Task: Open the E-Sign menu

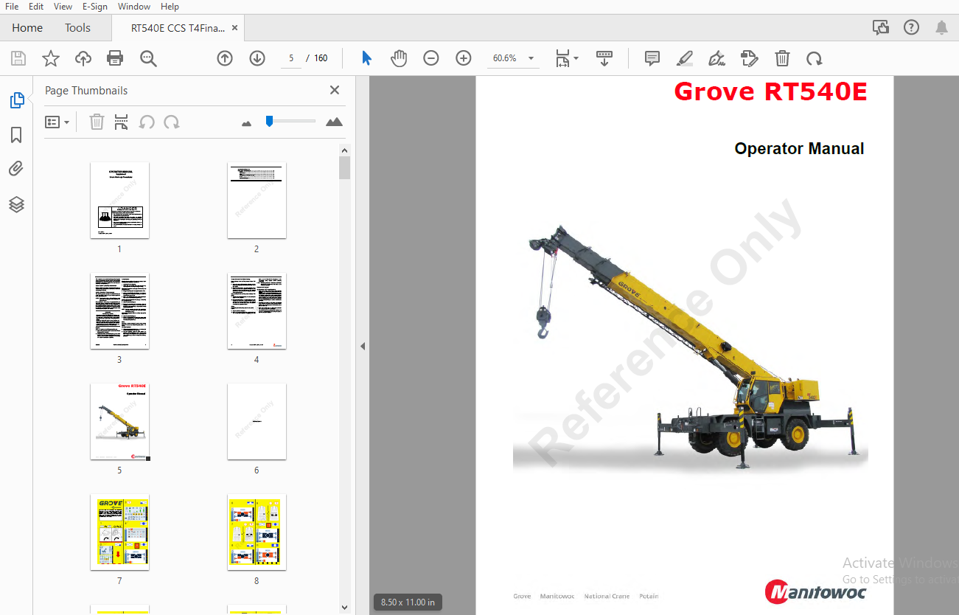Action: (x=94, y=7)
